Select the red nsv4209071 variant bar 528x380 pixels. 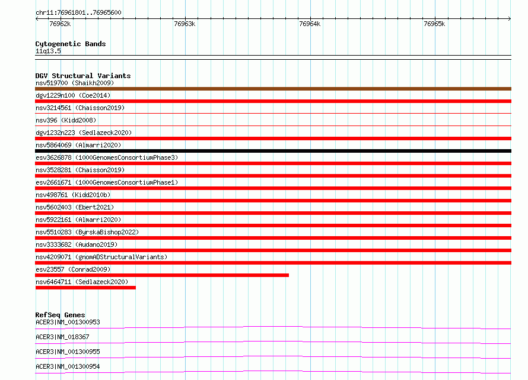273,263
